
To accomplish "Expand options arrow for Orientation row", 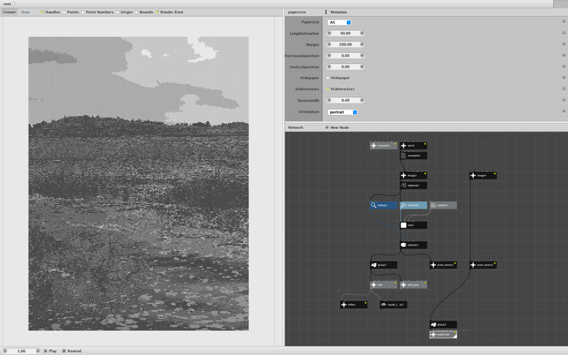I will 563,111.
